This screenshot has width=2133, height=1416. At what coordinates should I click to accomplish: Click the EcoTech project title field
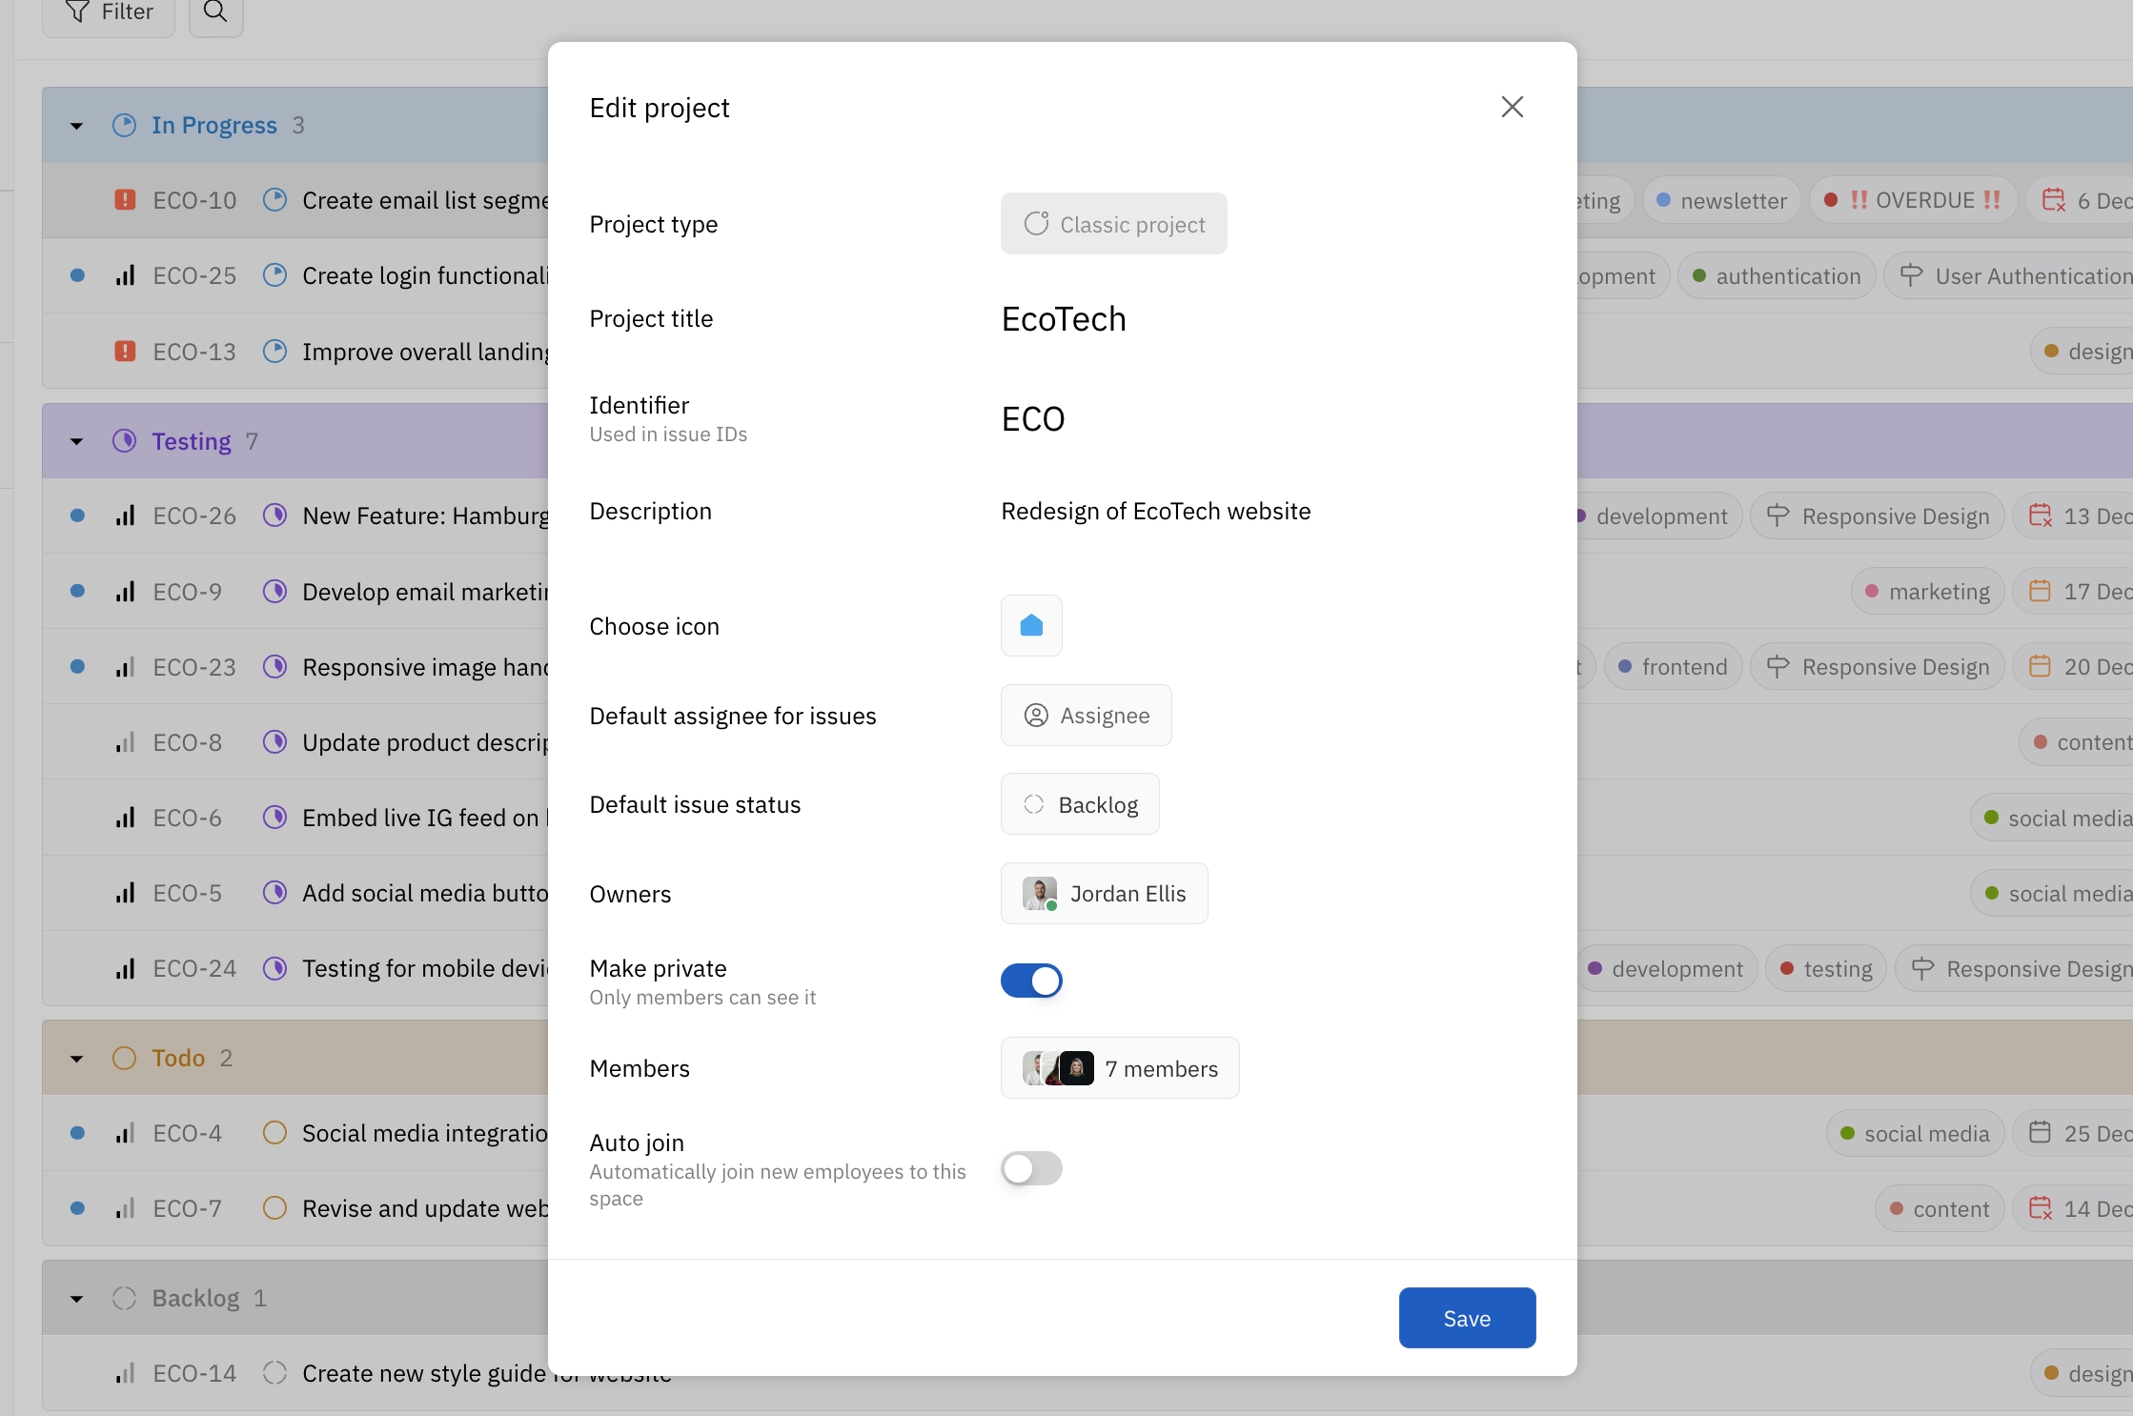1063,319
